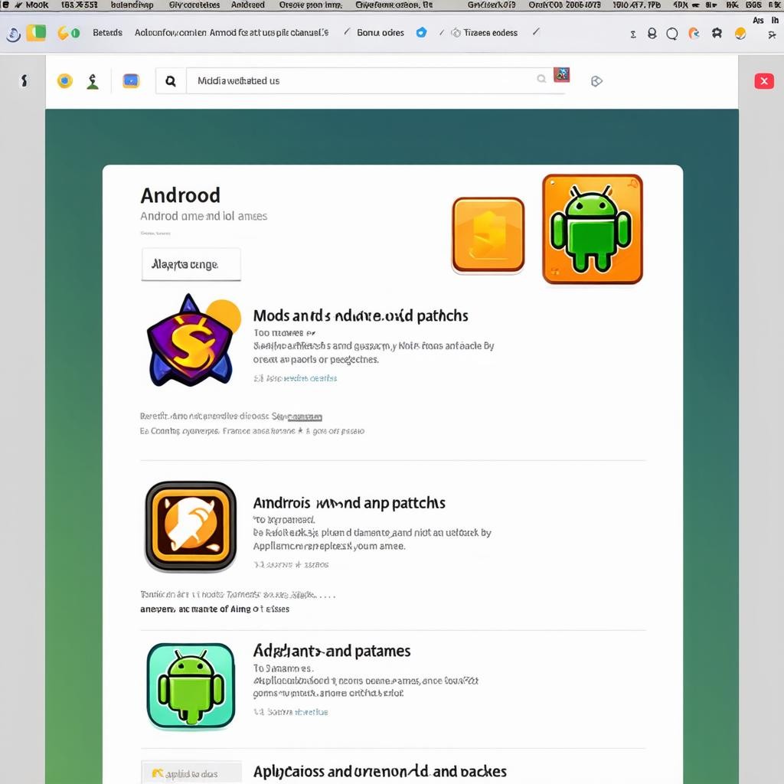Viewport: 784px width, 784px height.
Task: Open the "Mods antds ndiatve.oıd patchs" title link
Action: coord(361,315)
